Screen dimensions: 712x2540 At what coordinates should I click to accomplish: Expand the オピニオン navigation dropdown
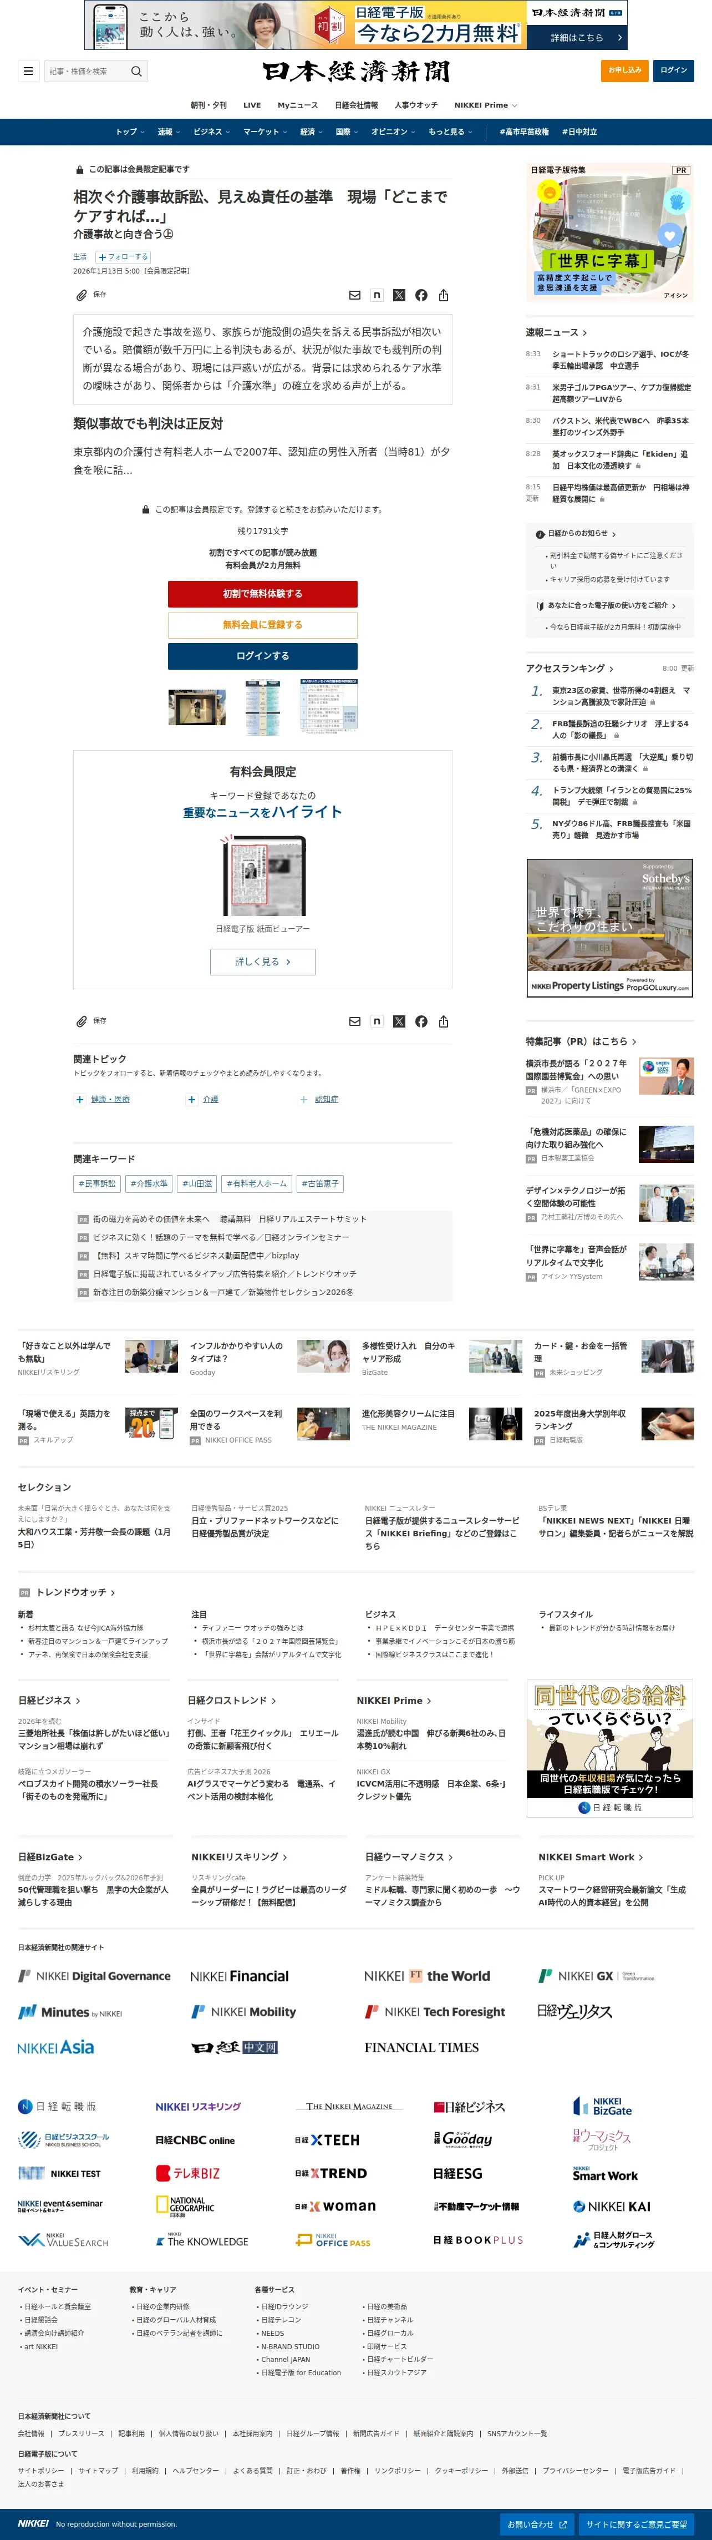pos(394,132)
